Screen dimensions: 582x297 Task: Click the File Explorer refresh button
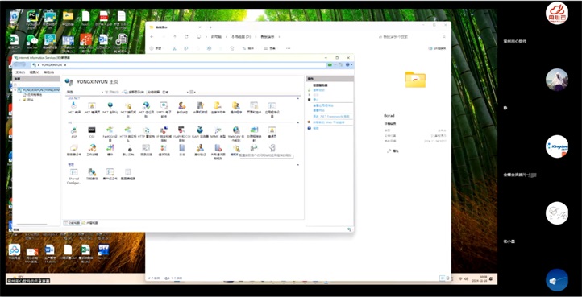coord(186,37)
